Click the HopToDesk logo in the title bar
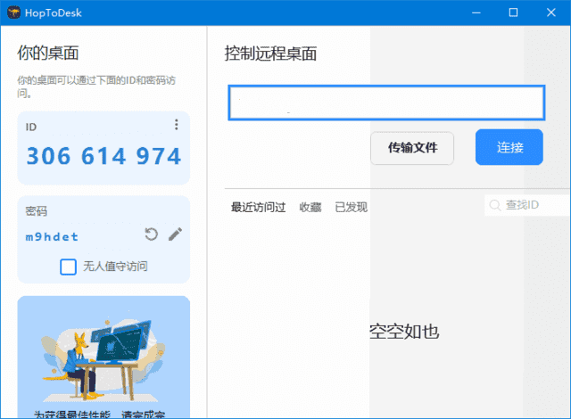Image resolution: width=571 pixels, height=419 pixels. [x=13, y=12]
